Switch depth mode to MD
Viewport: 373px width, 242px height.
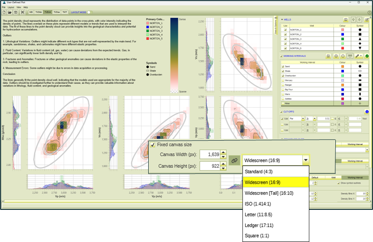(x=31, y=12)
